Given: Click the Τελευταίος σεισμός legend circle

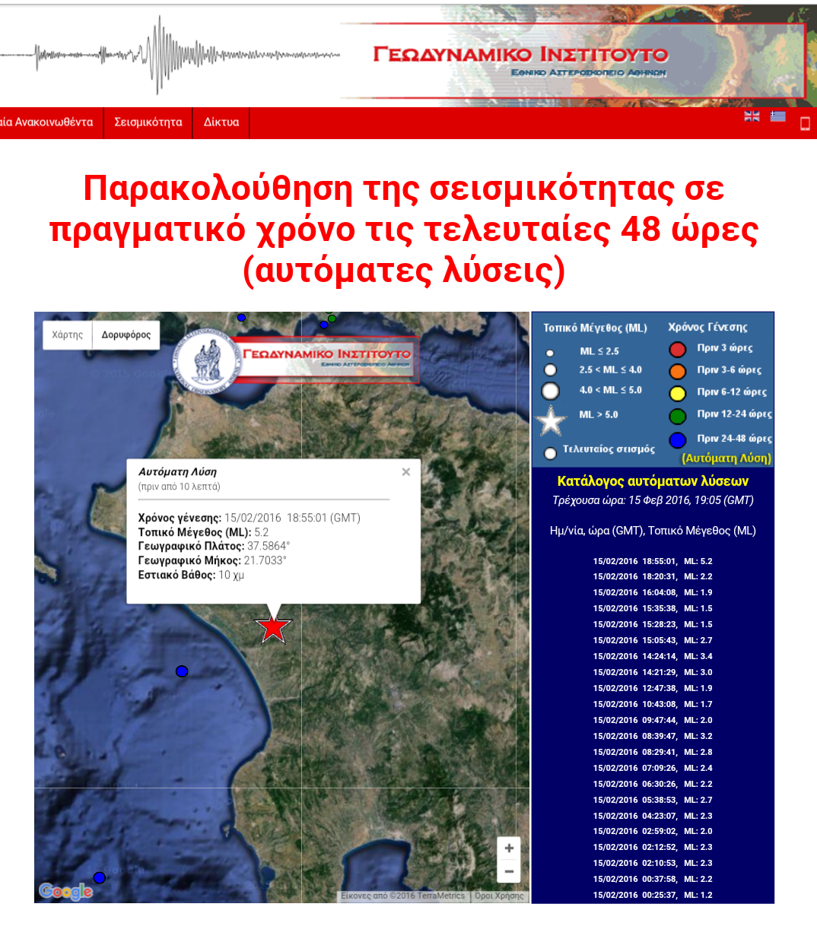Looking at the screenshot, I should 550,453.
